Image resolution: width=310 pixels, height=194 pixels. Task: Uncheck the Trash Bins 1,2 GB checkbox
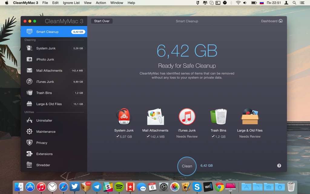[213, 136]
